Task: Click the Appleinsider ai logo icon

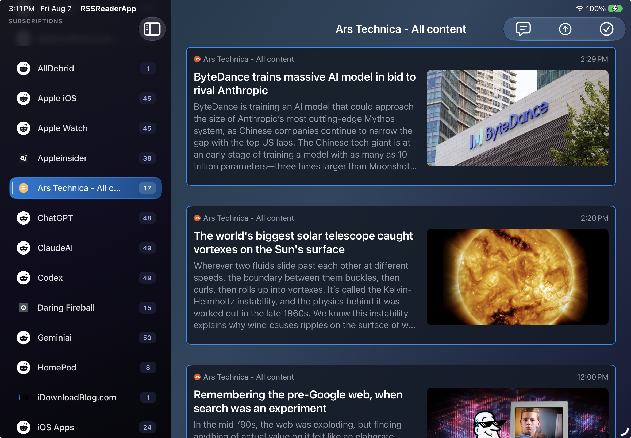Action: (24, 158)
